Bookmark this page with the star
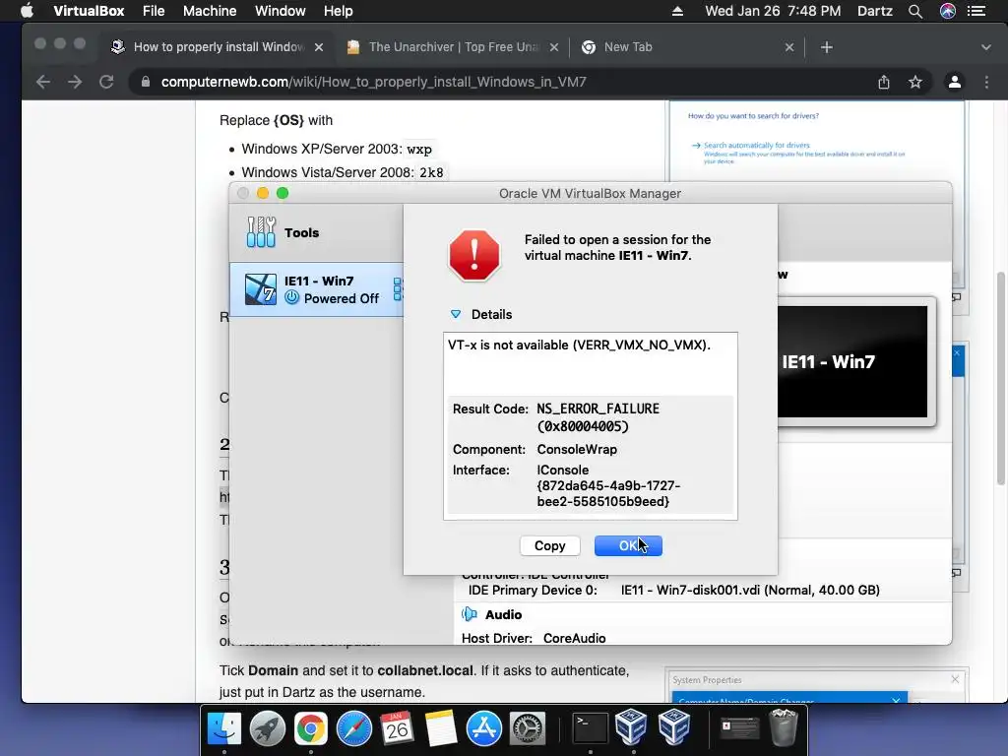 pyautogui.click(x=915, y=82)
